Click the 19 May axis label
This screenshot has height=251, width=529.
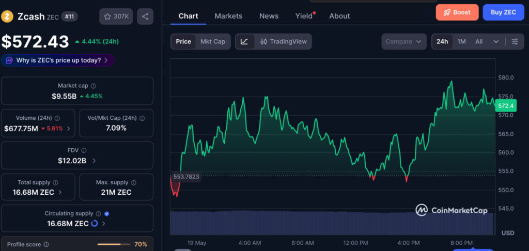[197, 243]
